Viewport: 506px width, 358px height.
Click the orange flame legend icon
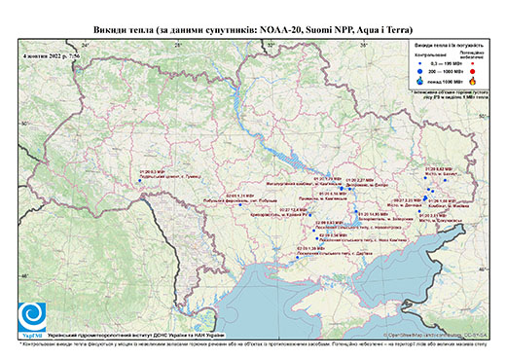click(473, 81)
